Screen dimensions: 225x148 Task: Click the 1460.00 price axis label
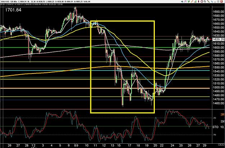coord(219,103)
